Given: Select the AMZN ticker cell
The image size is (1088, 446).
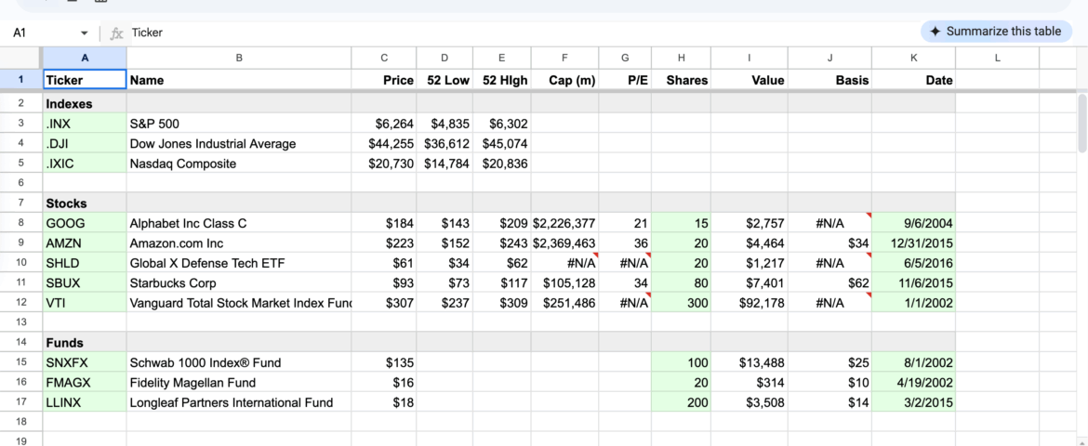Looking at the screenshot, I should tap(85, 243).
